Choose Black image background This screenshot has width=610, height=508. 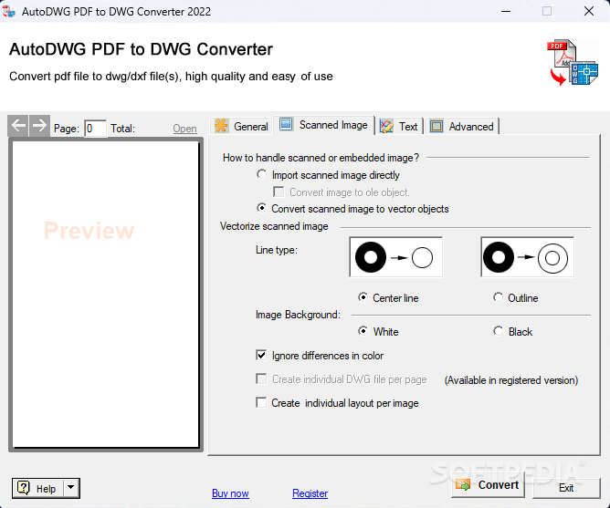[x=498, y=331]
